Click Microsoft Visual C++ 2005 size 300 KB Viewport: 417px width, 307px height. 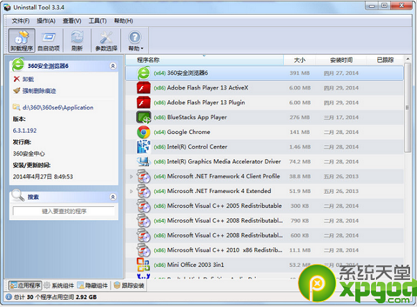point(300,206)
